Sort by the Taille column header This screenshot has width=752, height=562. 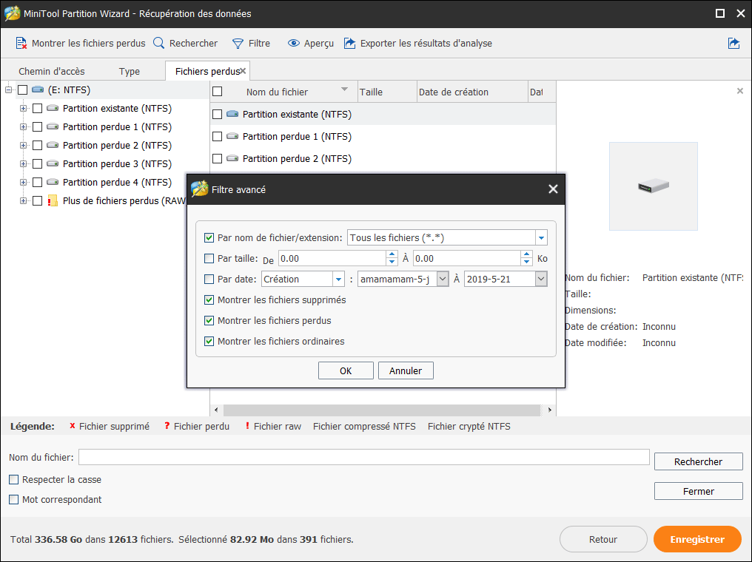click(x=388, y=92)
